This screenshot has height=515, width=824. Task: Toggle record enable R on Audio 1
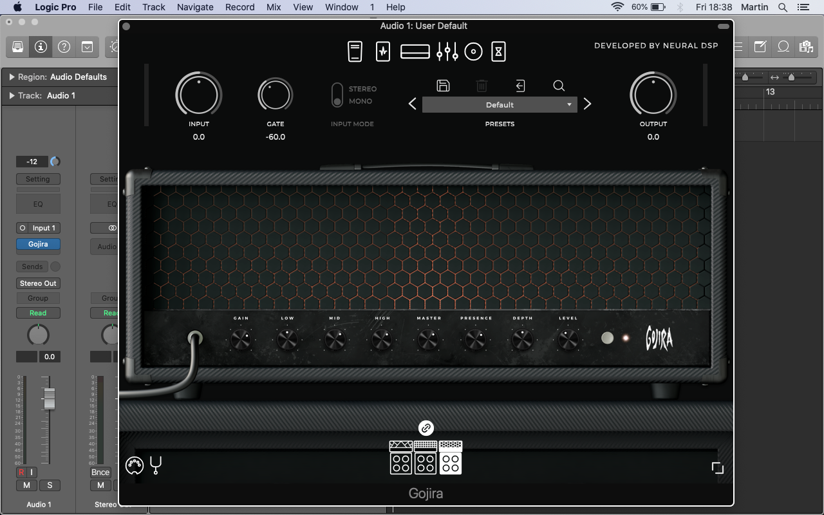[x=21, y=473]
